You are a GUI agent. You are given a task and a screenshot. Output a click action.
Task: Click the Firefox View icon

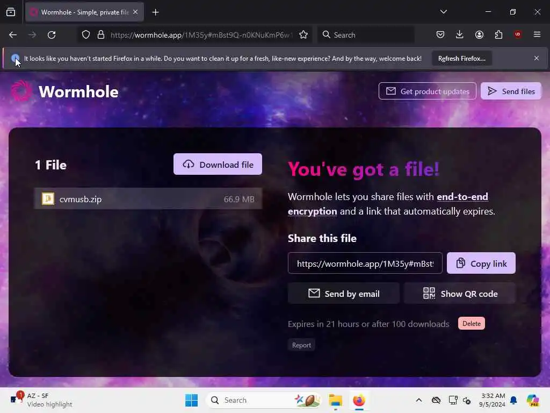click(11, 12)
